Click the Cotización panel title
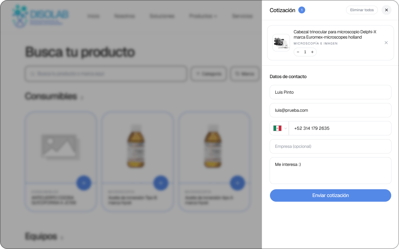 [282, 10]
